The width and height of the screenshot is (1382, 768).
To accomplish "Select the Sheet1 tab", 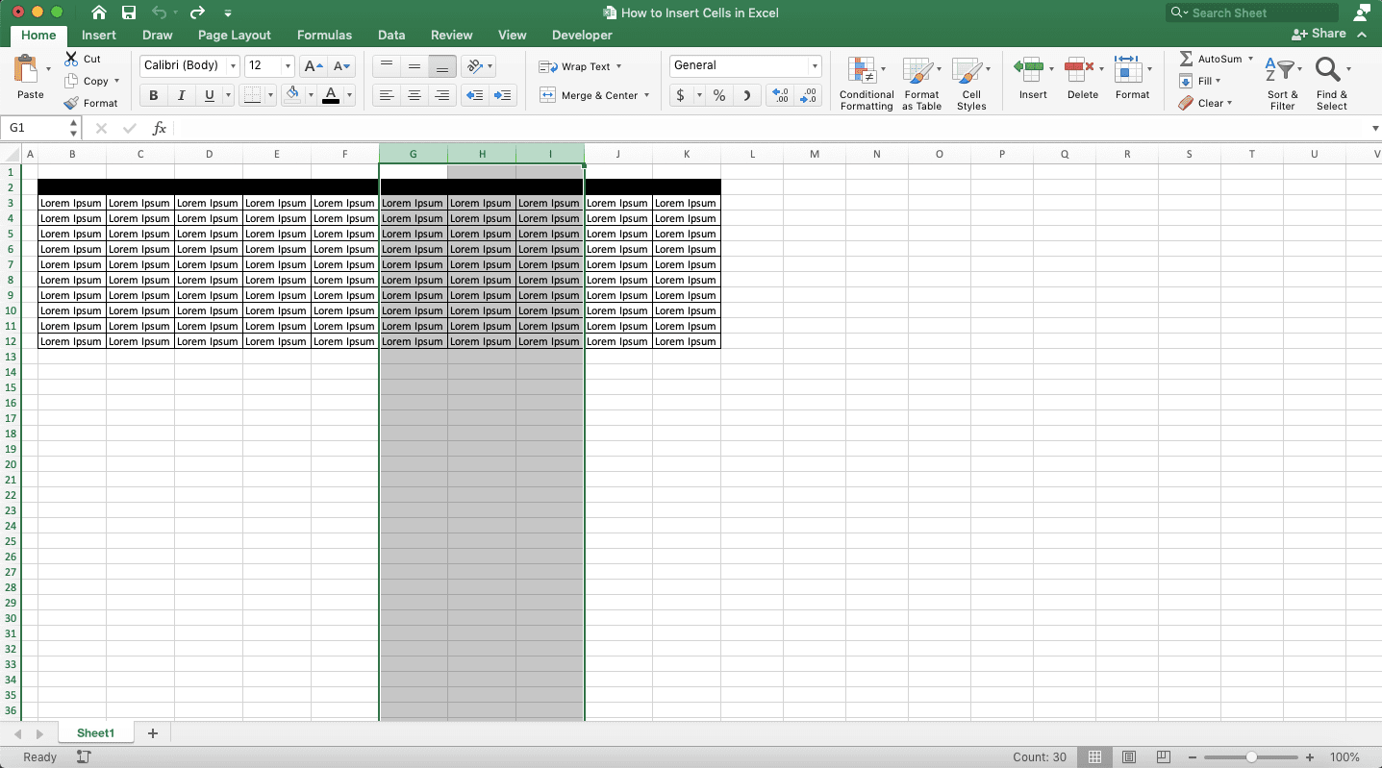I will click(95, 732).
